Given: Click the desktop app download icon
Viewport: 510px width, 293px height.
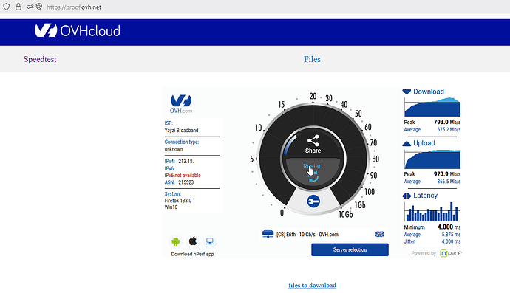Looking at the screenshot, I should (x=210, y=241).
